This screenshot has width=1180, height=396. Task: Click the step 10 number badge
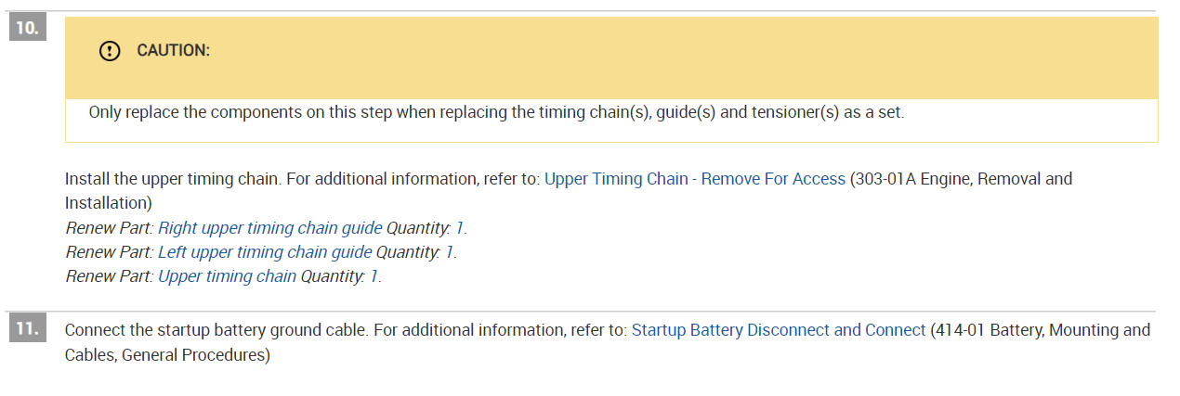[x=26, y=28]
